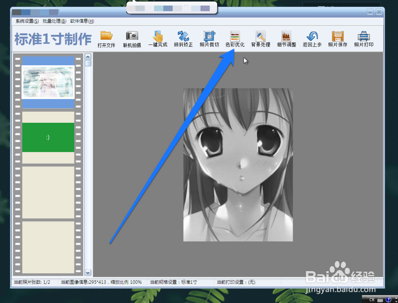398x303 pixels.
Task: Select the third filmstrip frame below the green smiley
Action: coord(48,192)
